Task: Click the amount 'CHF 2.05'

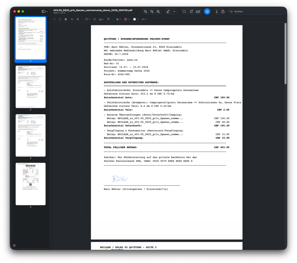Action: point(223,110)
